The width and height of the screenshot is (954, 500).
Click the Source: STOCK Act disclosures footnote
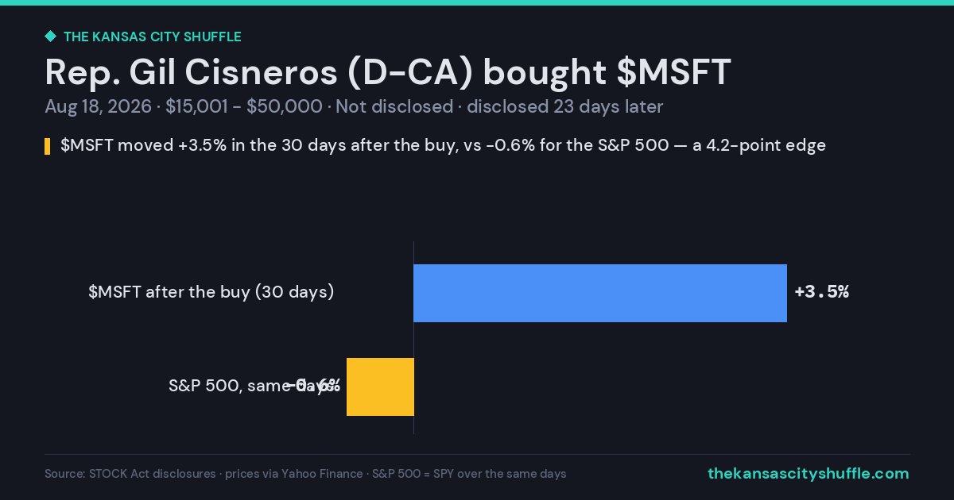tap(130, 474)
